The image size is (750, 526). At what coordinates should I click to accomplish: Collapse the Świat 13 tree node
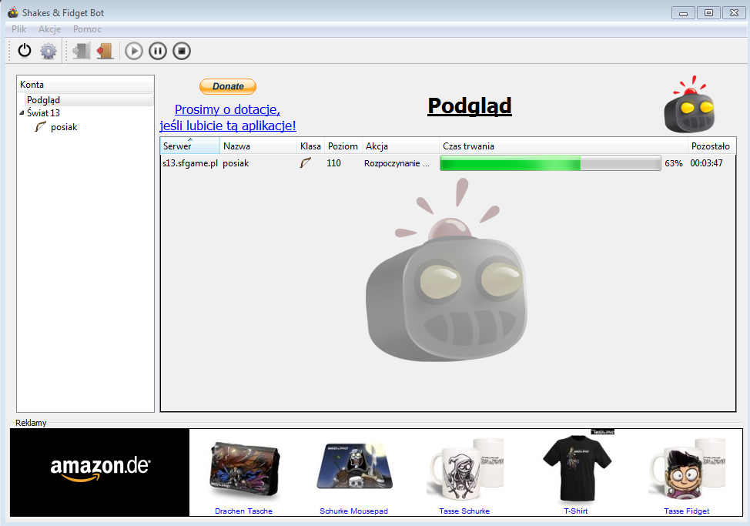(22, 113)
